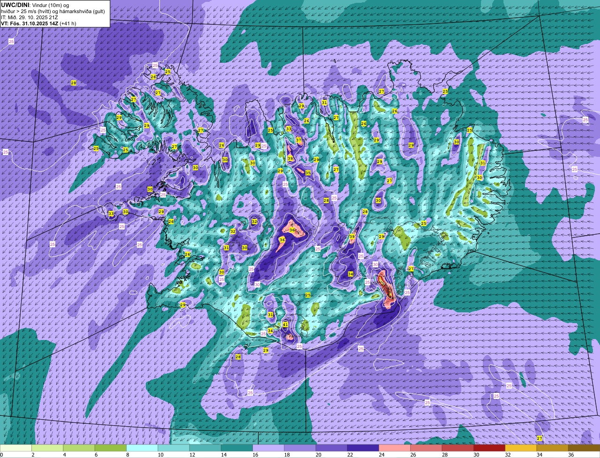Click the 'UWC/DINI: Vindur (10m) og' title line
Viewport: 600px width, 458px height.
click(35, 5)
